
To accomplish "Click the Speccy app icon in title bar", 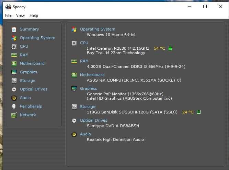I will [8, 7].
